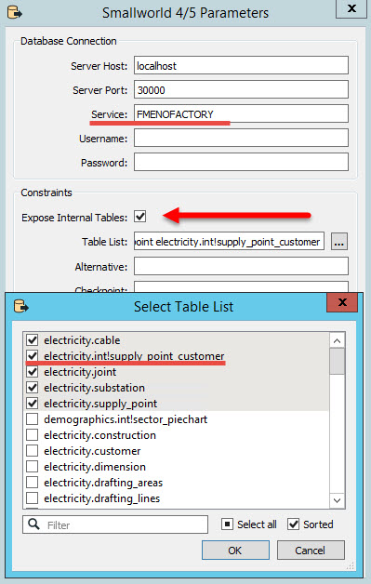Close the Select Table List dialog
This screenshot has width=371, height=584.
pos(342,302)
